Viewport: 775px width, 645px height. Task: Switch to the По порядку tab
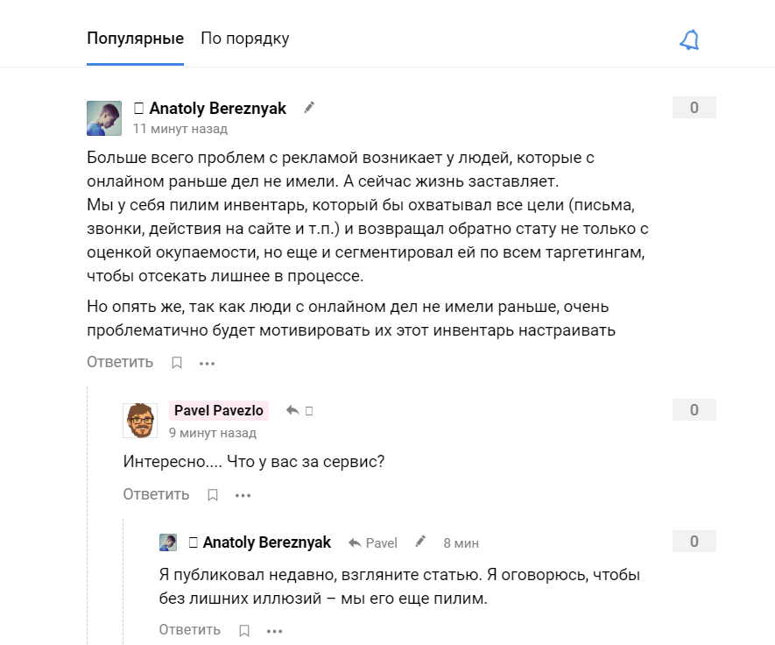pos(244,39)
